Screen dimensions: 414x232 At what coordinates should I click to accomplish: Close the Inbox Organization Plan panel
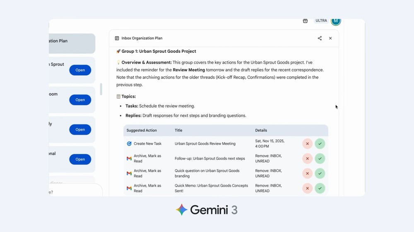[x=330, y=38]
